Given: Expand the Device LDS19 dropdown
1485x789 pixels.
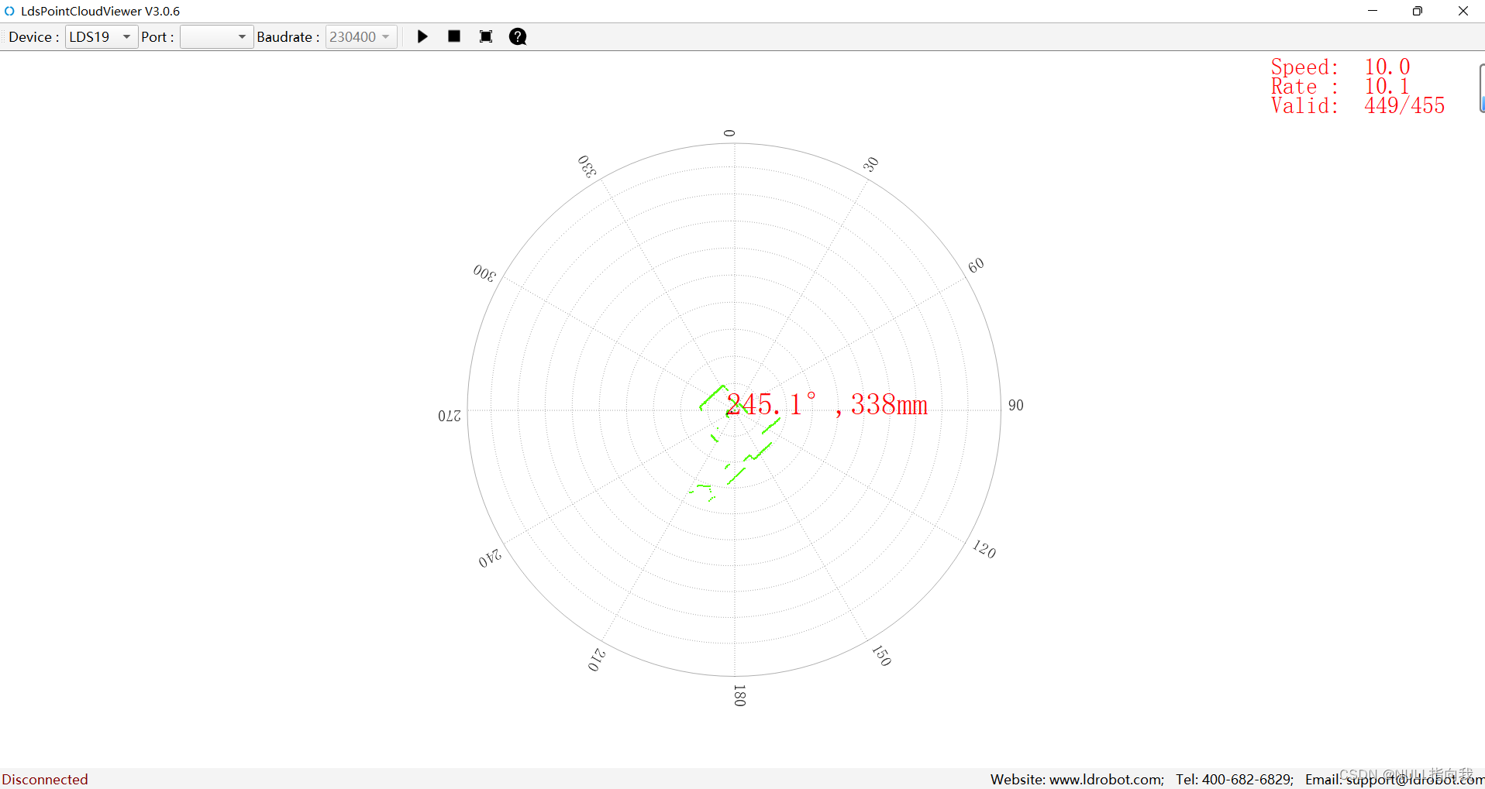Looking at the screenshot, I should pos(102,36).
